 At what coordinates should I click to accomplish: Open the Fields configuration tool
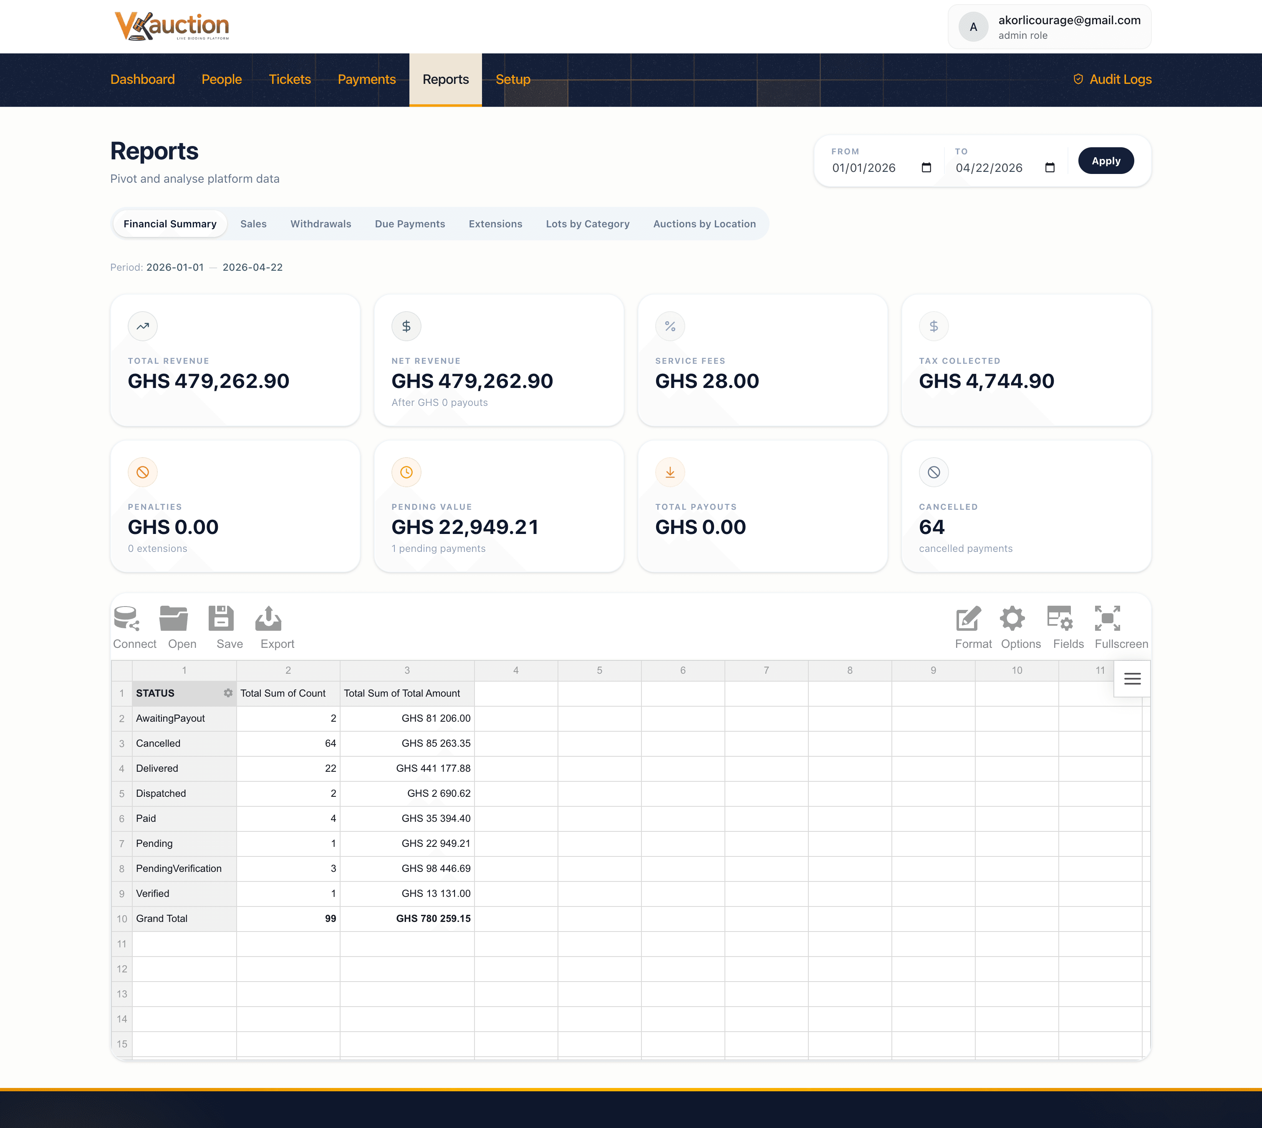1068,627
